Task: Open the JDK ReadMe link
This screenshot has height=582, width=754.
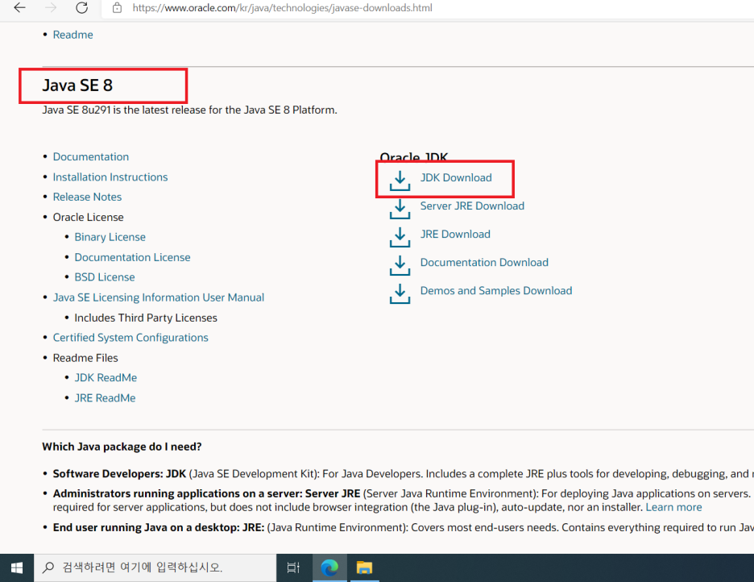Action: tap(106, 377)
